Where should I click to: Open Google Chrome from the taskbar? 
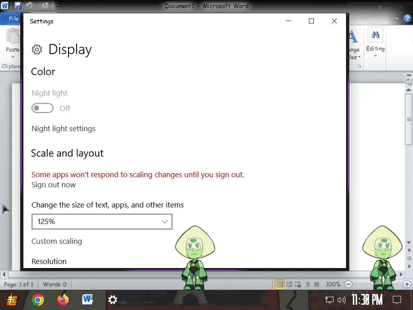(38, 300)
